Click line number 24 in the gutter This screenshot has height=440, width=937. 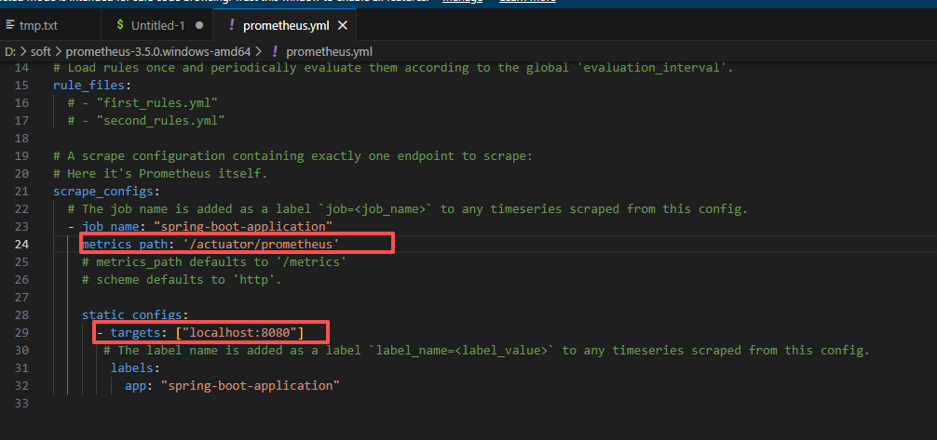(21, 244)
